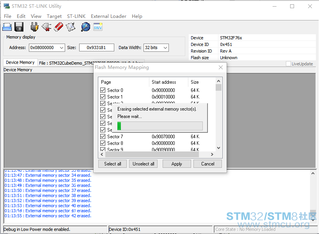Viewport: 319px width, 234px height.
Task: Click the Device value STM32F76x
Action: [231, 38]
